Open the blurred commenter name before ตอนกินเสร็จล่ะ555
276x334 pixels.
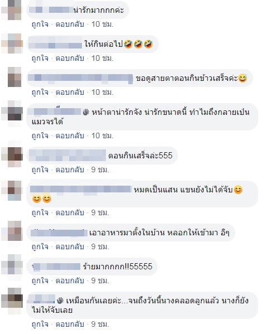[x=67, y=156]
